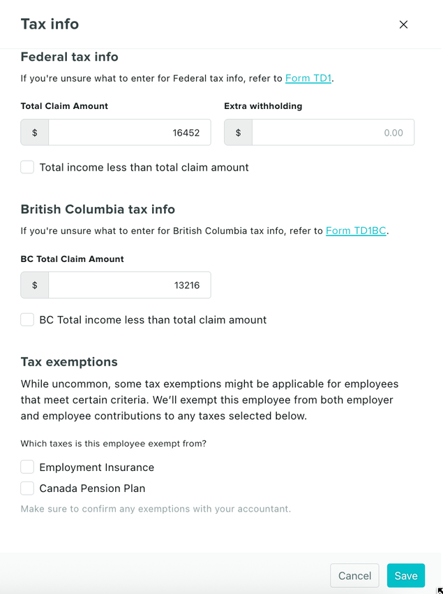Tick the Canada Pension Plan exemption checkbox
The width and height of the screenshot is (443, 594).
[x=27, y=488]
